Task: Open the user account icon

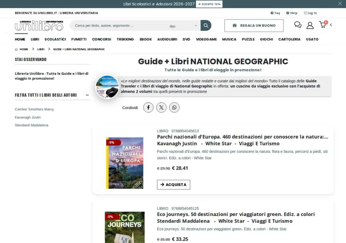Action: point(310,25)
